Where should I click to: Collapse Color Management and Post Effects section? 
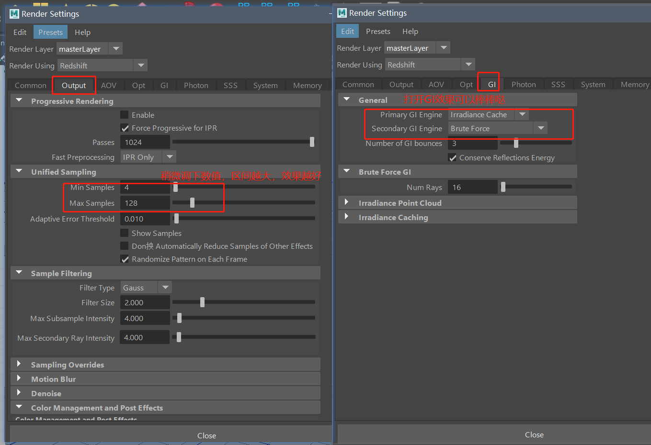pyautogui.click(x=19, y=407)
